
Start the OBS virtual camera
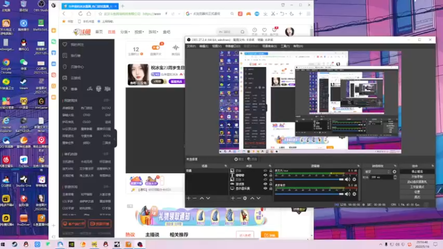417,182
